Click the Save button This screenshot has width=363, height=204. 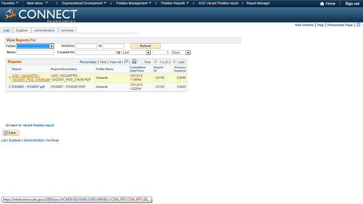[11, 133]
